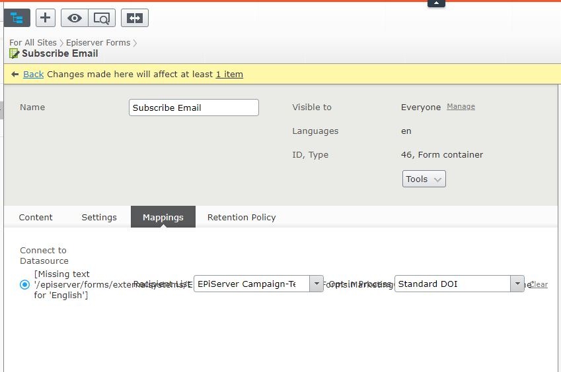Image resolution: width=561 pixels, height=372 pixels.
Task: Switch to the Content tab
Action: coord(36,217)
